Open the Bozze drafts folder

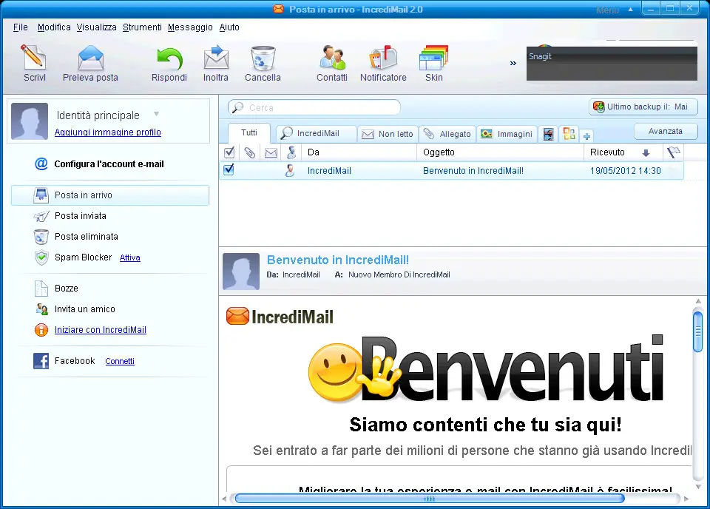(x=66, y=289)
